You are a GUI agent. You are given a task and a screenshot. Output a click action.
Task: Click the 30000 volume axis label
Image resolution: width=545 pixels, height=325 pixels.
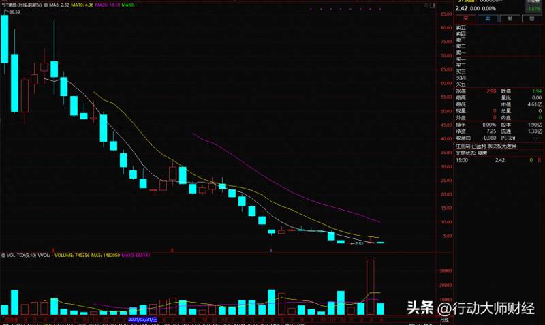[x=446, y=270]
